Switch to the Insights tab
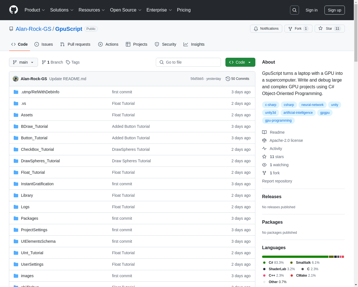The height and width of the screenshot is (287, 358). (x=194, y=44)
